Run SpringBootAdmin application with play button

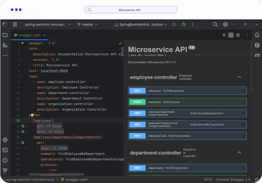click(174, 24)
